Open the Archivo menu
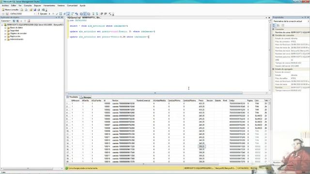The image size is (310, 174). (5, 5)
